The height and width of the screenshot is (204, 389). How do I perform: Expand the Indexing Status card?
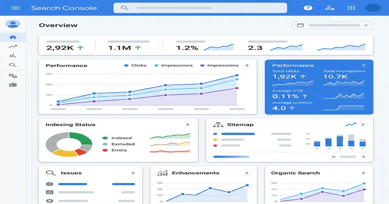pos(187,125)
